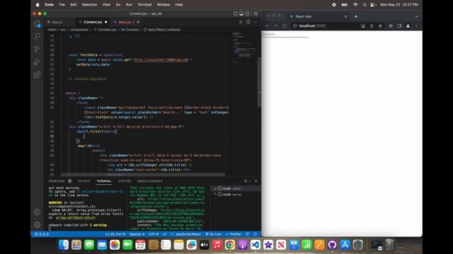Select the Terminal panel tab
The height and width of the screenshot is (254, 453).
(104, 181)
